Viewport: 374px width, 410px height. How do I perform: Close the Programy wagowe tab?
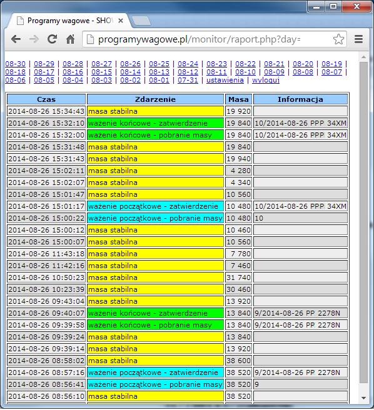120,21
